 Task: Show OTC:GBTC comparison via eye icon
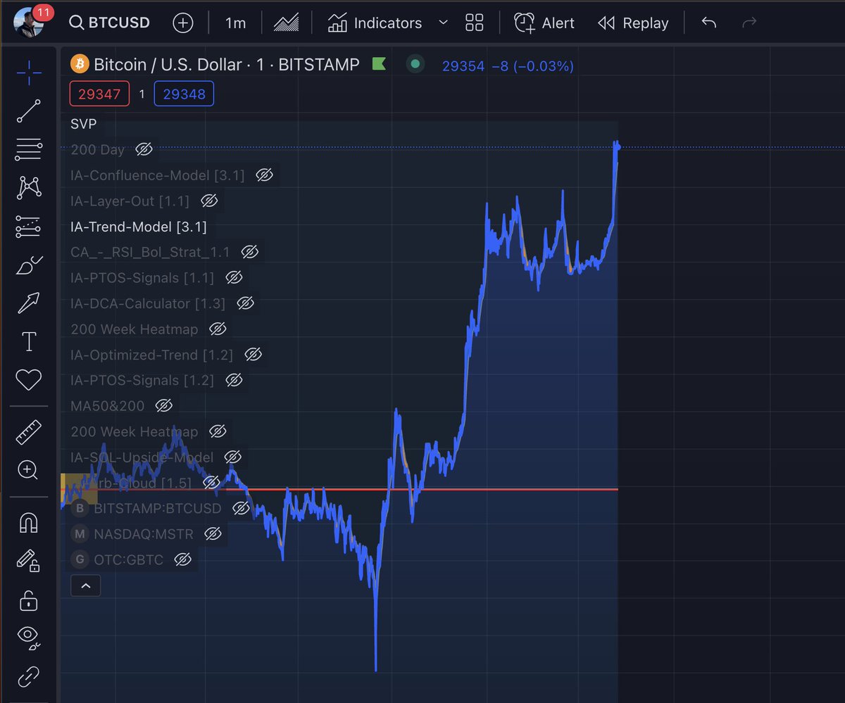[x=182, y=560]
